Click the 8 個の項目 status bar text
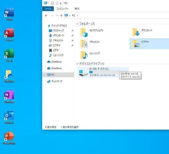This screenshot has width=169, height=154. 51,127
